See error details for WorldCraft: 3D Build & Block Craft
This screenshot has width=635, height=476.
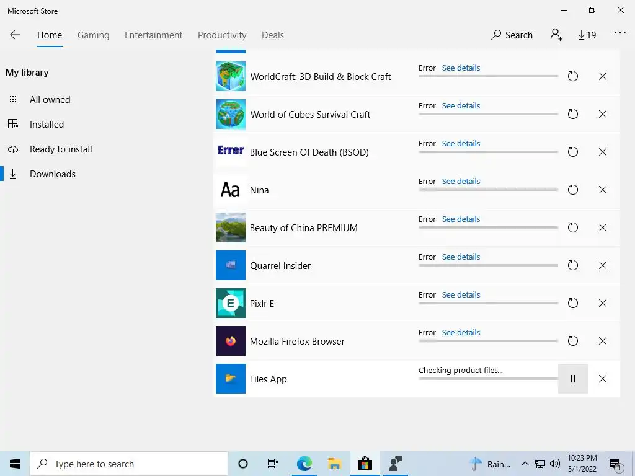point(461,68)
